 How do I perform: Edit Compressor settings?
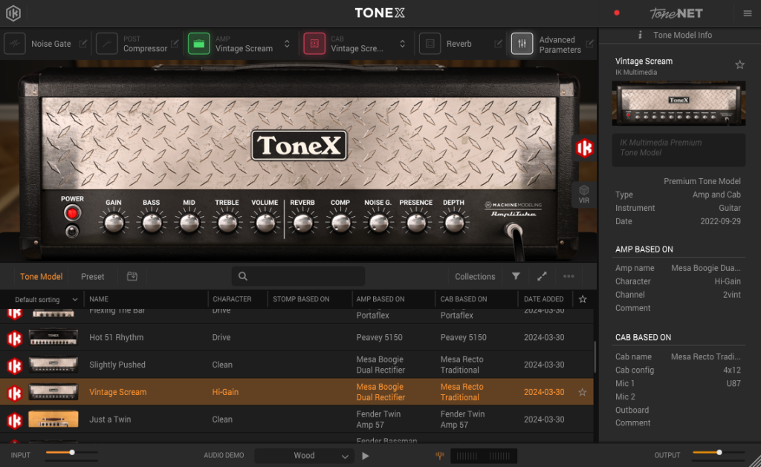tap(175, 44)
